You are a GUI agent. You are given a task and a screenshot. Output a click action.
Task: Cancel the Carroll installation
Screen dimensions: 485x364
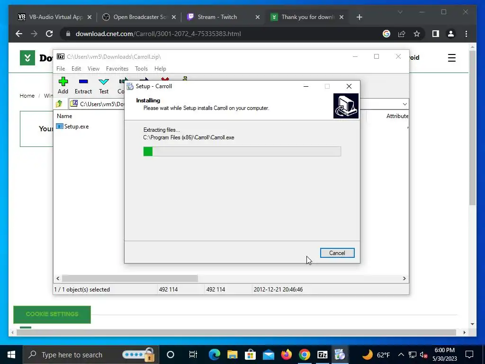tap(337, 253)
